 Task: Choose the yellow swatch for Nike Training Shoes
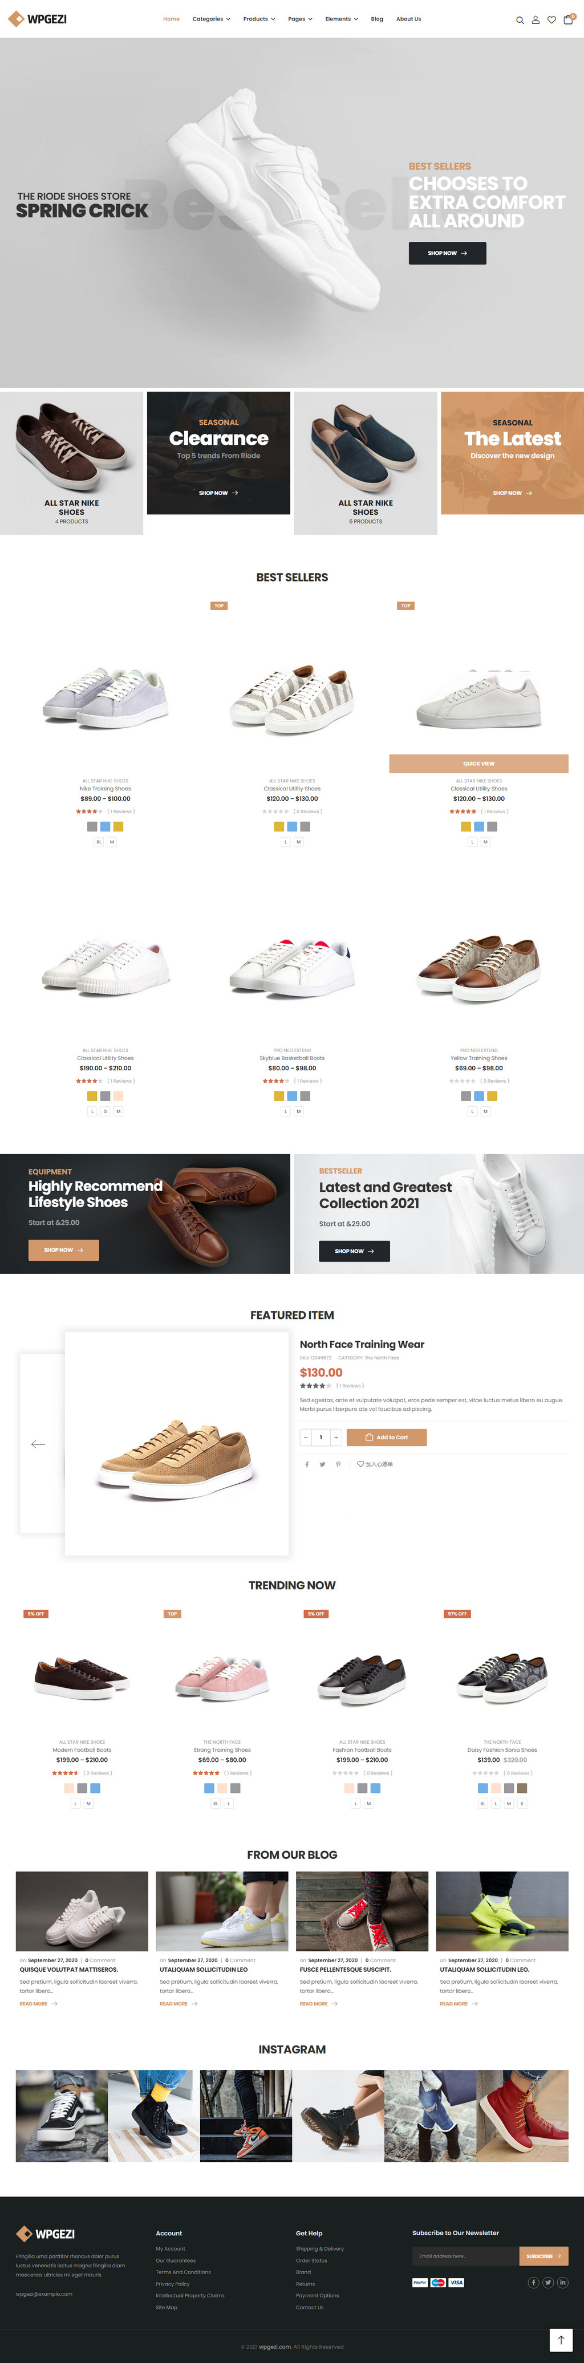click(x=118, y=826)
